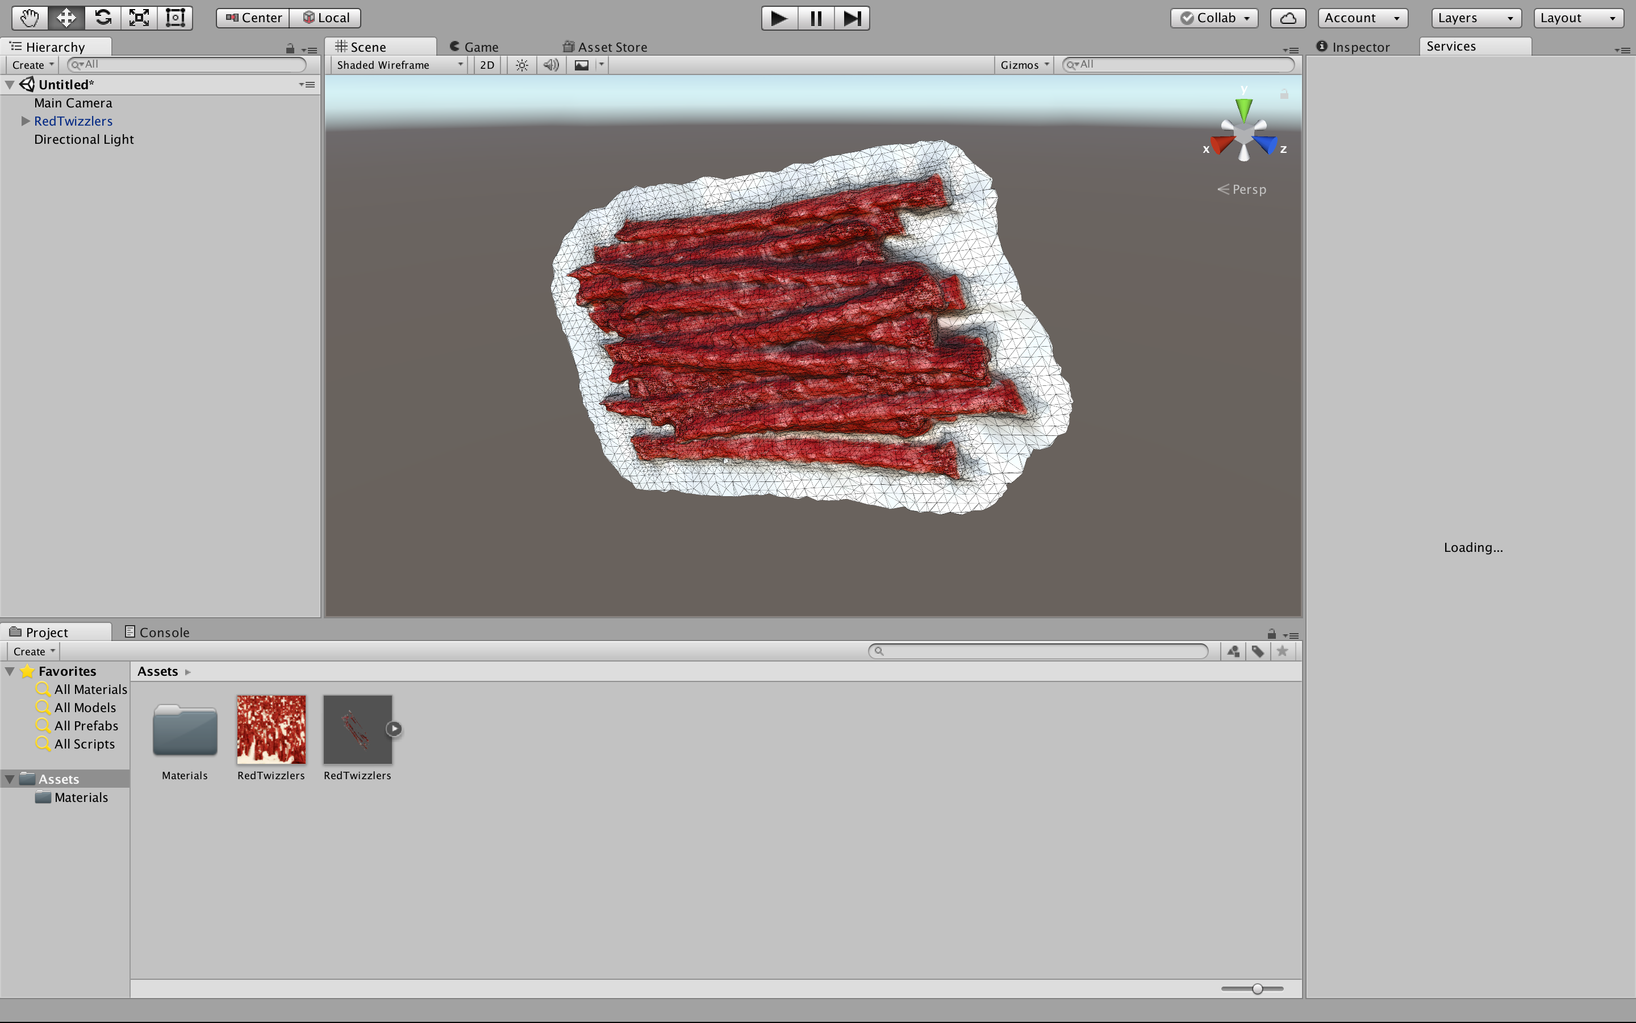Image resolution: width=1636 pixels, height=1023 pixels.
Task: Open the Gizmos dropdown
Action: click(x=1024, y=65)
